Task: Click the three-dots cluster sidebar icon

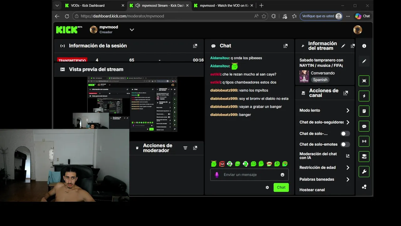Action: coord(364,187)
